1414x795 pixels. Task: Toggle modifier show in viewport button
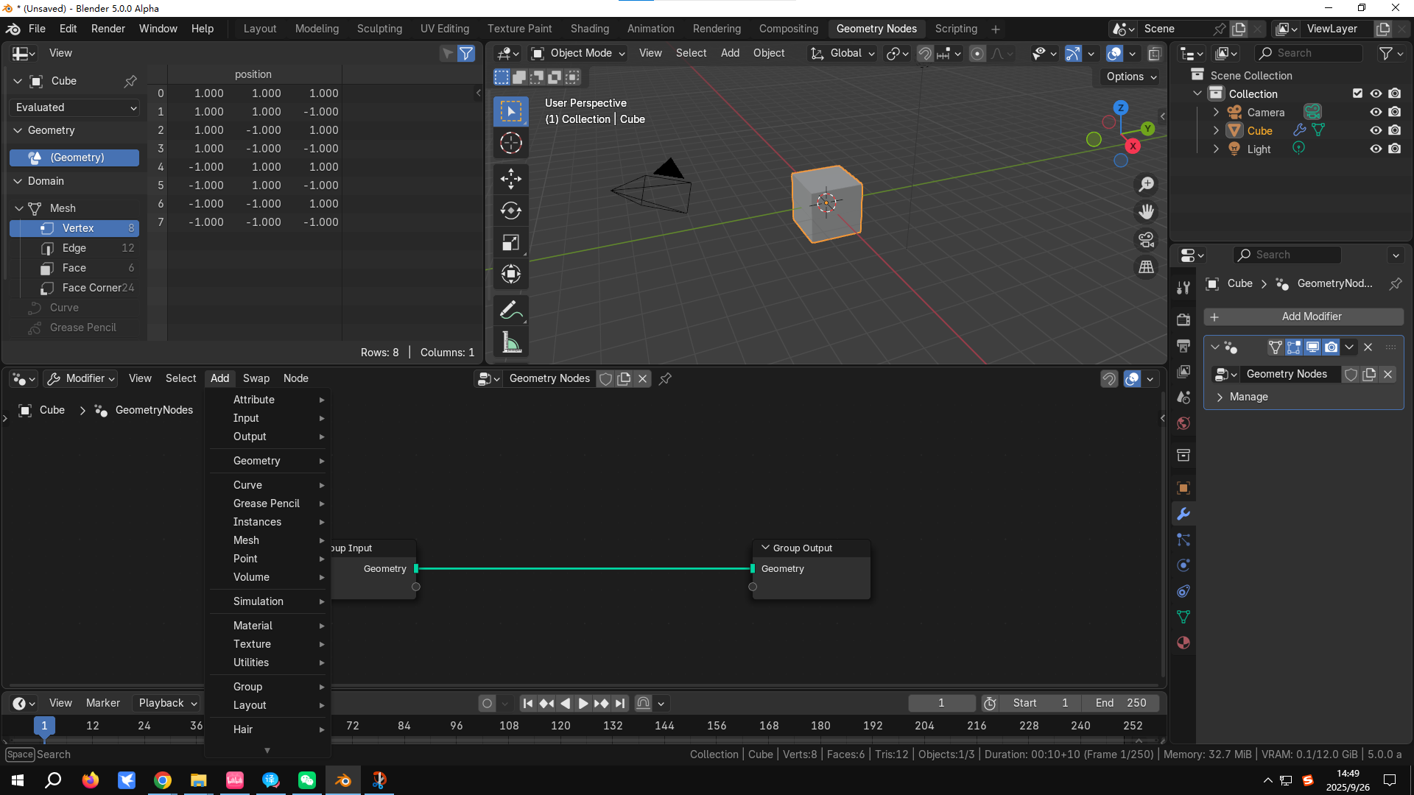1312,347
